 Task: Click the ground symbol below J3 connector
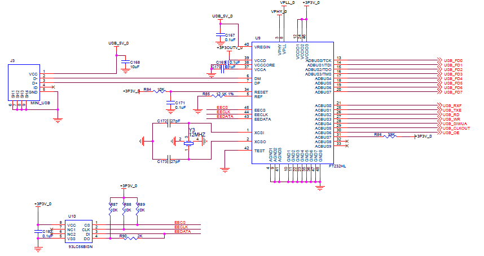click(58, 120)
